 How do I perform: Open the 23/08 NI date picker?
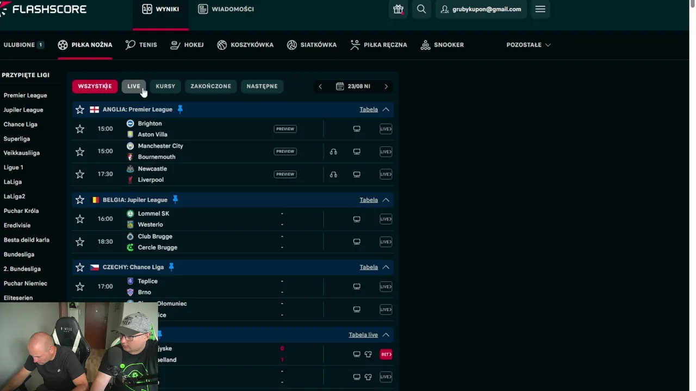click(353, 86)
